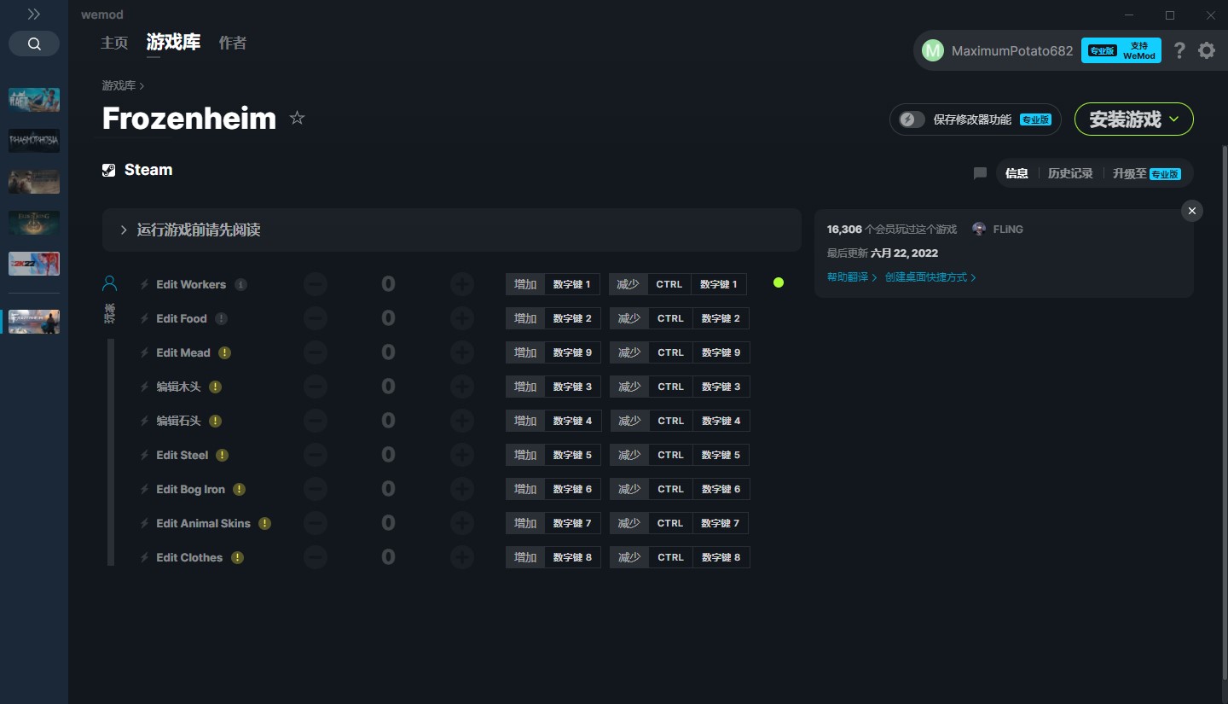This screenshot has height=704, width=1228.
Task: Click 减少 CTRL 数字键 8 hotkey for Clothes
Action: [680, 557]
